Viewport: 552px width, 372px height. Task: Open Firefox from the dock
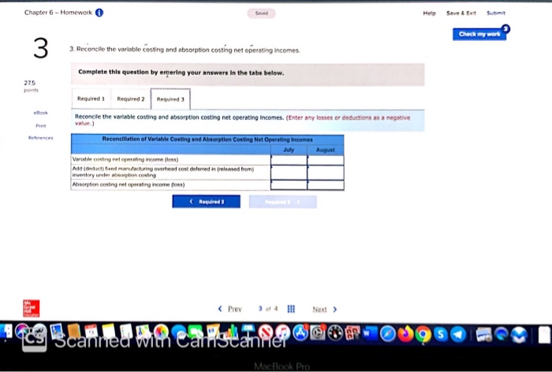(405, 333)
